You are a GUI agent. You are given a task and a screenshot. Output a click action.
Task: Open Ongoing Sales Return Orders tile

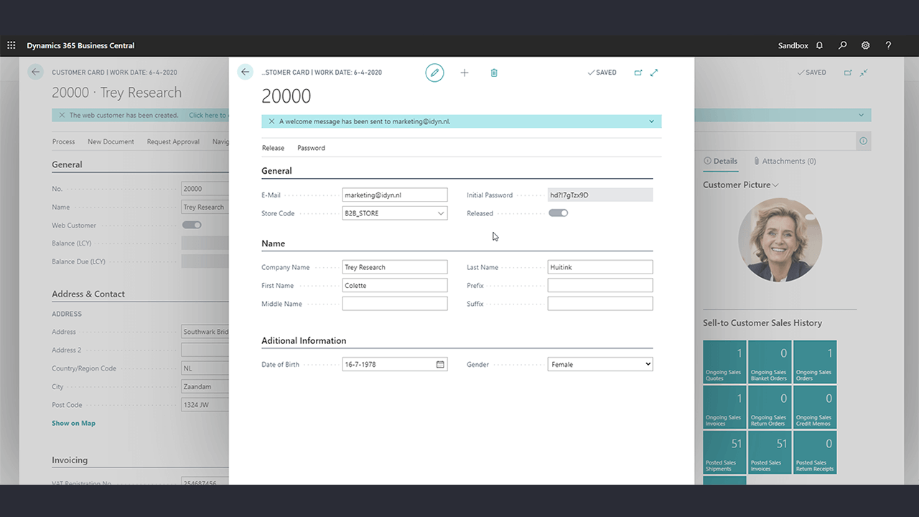(770, 407)
